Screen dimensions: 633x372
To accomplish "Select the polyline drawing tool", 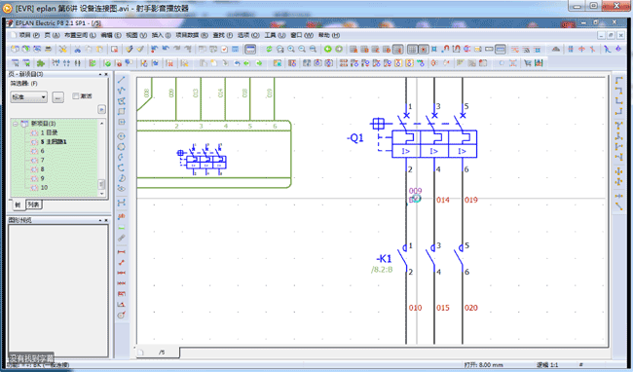I will (x=121, y=91).
